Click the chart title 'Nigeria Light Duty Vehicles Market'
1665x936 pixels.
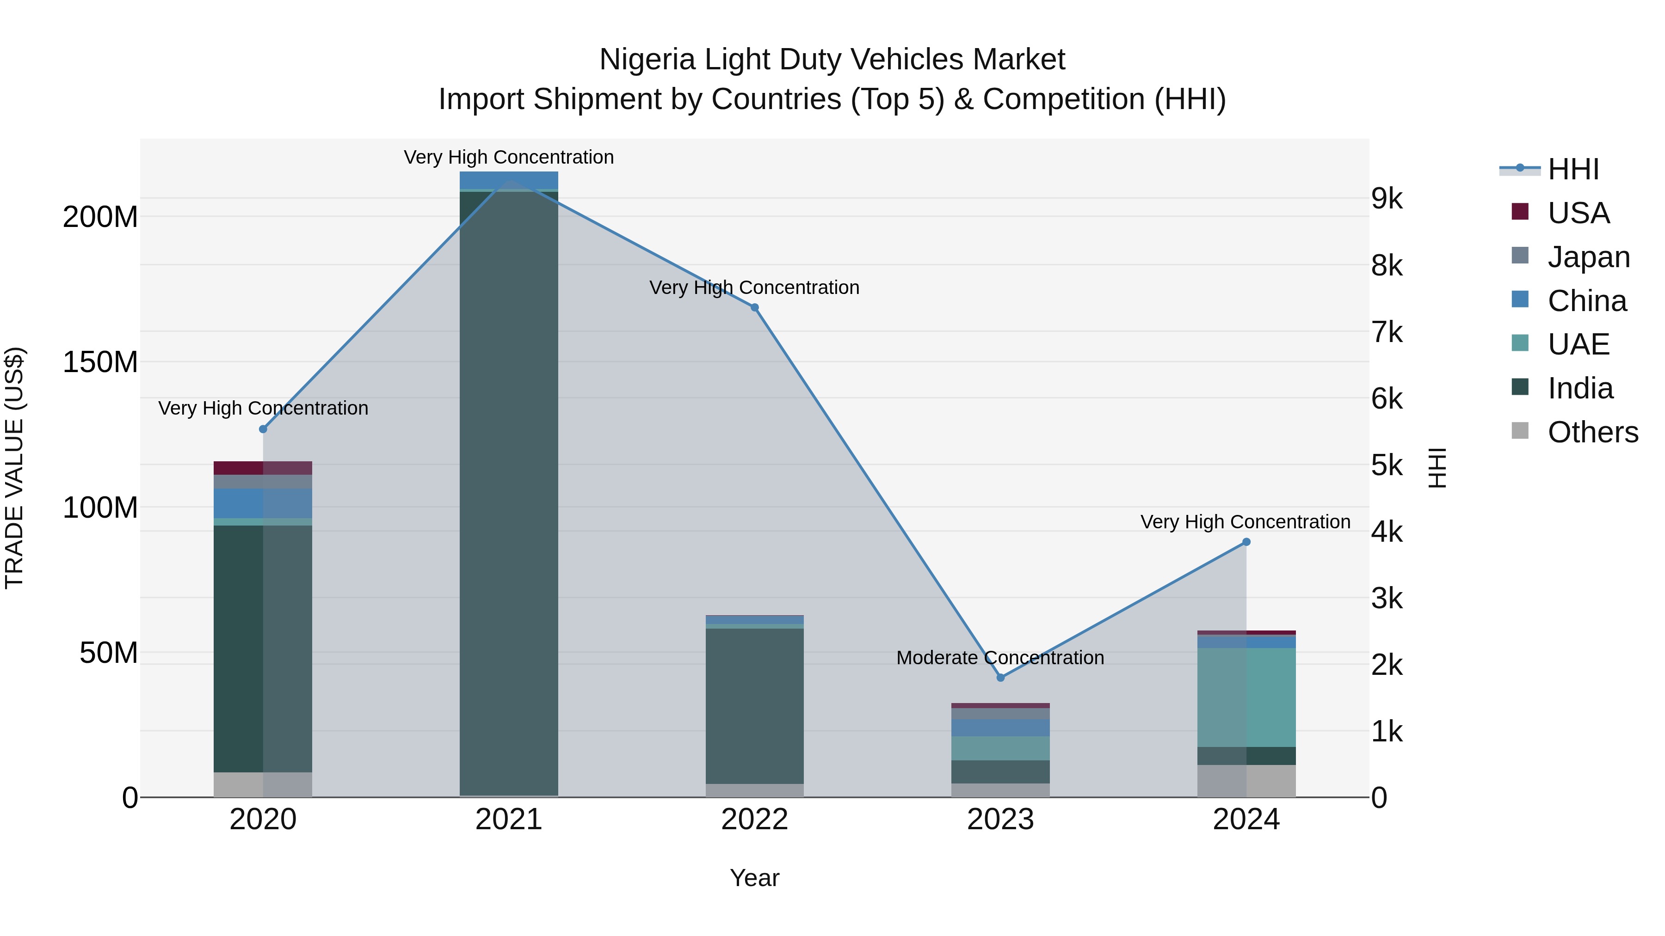point(832,60)
